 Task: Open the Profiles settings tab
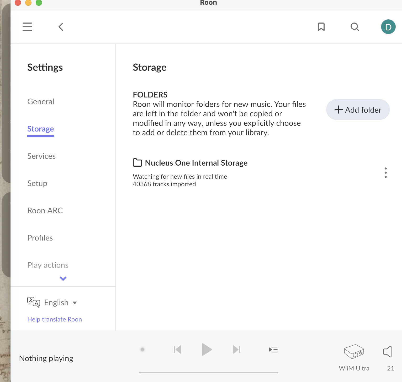click(x=40, y=238)
